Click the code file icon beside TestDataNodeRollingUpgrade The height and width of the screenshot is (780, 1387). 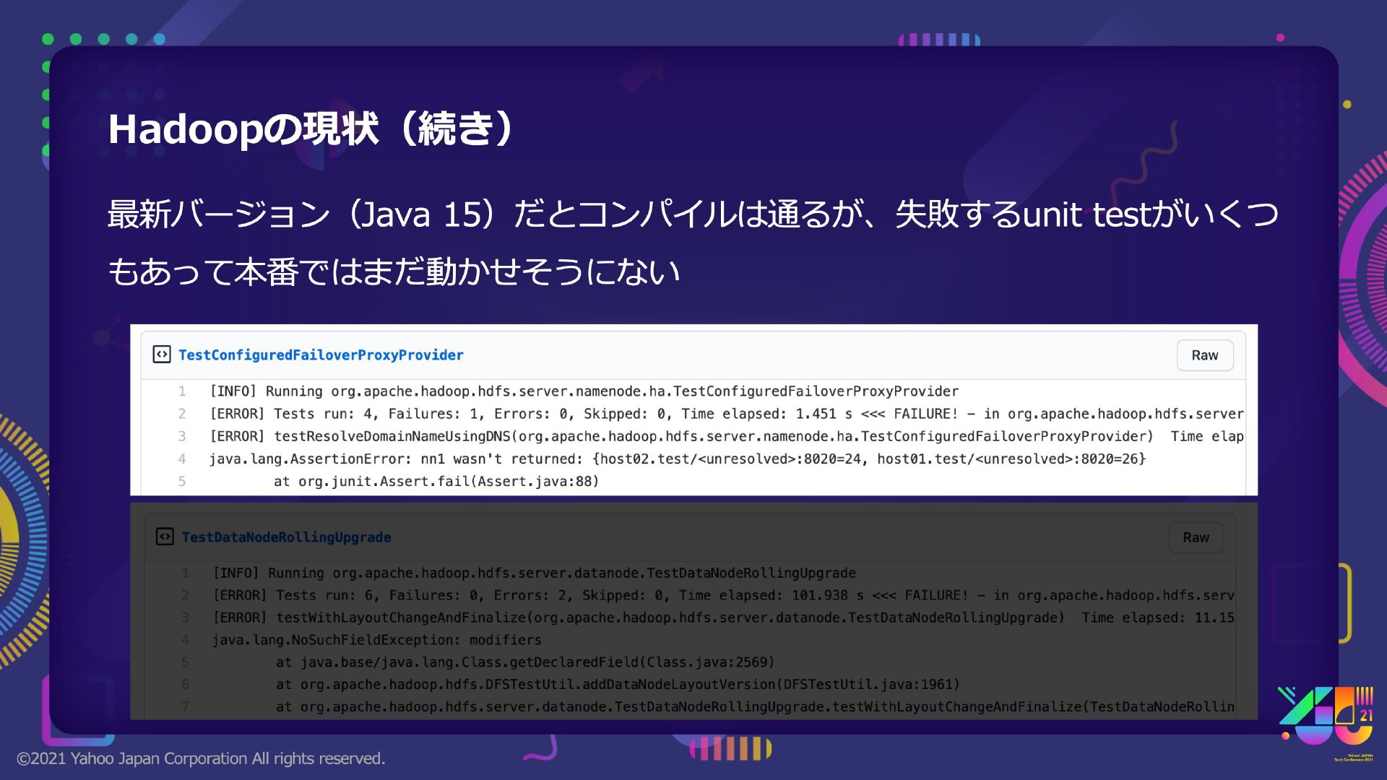(165, 537)
